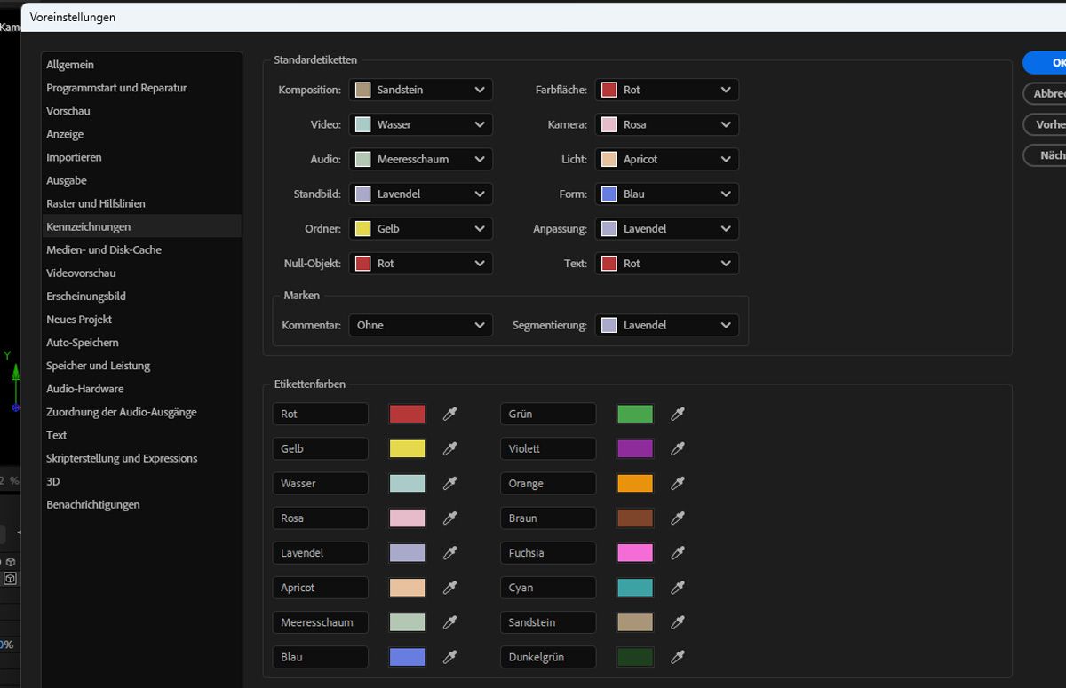The height and width of the screenshot is (688, 1066).
Task: Click the red Rot color swatch
Action: [408, 414]
